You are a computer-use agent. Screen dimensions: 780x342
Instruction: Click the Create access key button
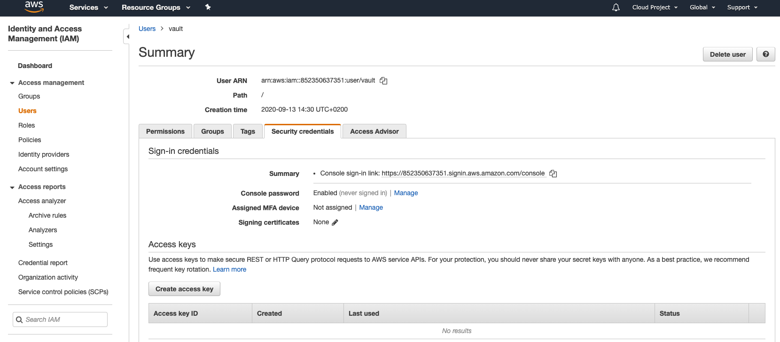(184, 289)
